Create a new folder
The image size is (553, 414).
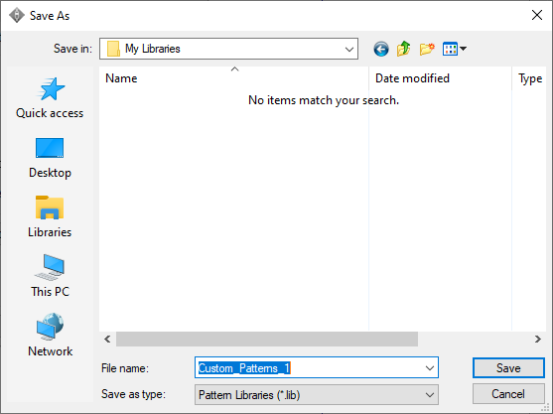[427, 49]
